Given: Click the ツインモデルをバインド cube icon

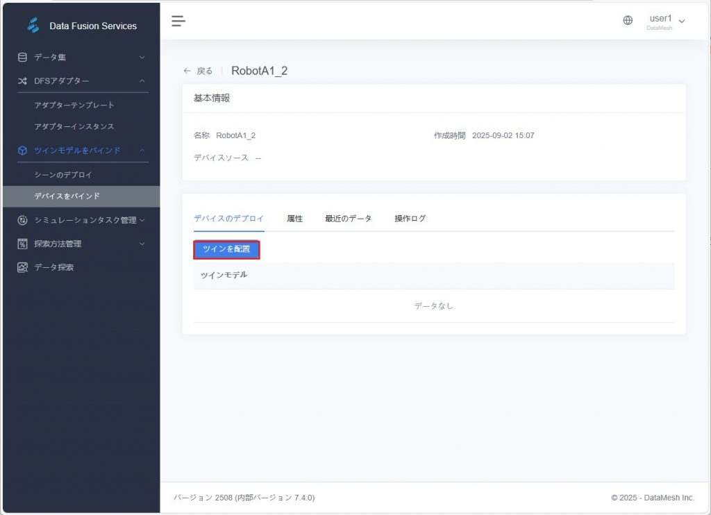Looking at the screenshot, I should pos(22,151).
